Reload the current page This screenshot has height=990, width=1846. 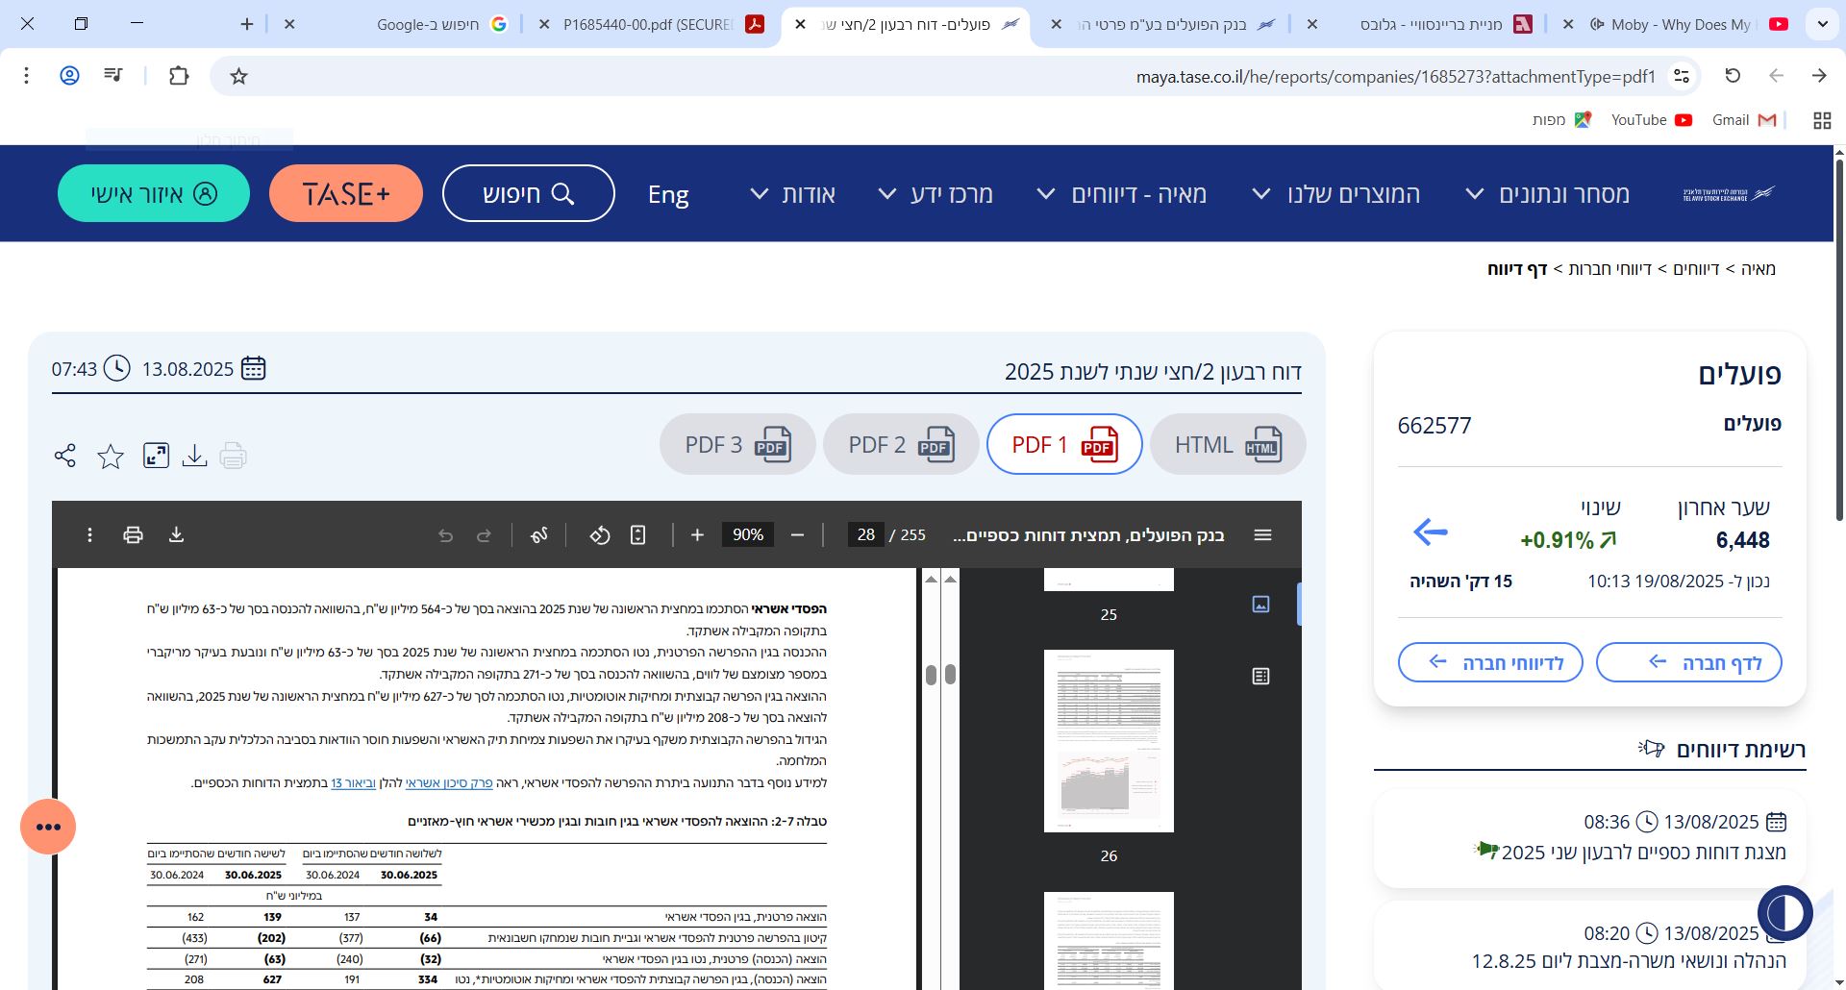click(1733, 75)
